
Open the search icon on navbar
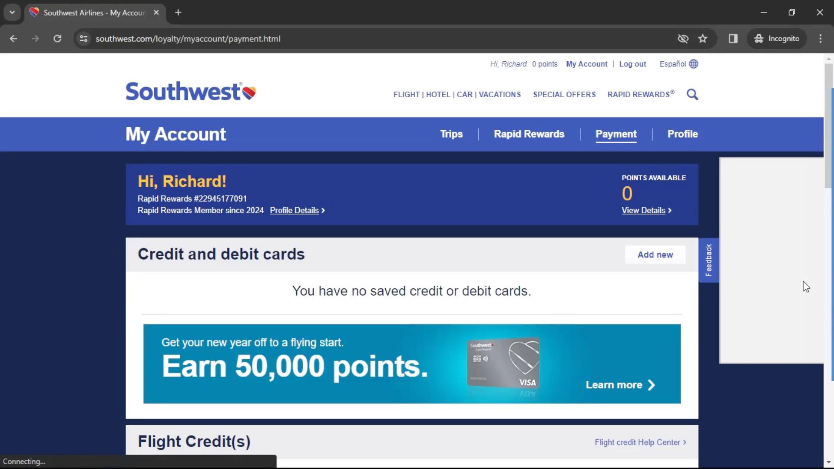[x=692, y=95]
